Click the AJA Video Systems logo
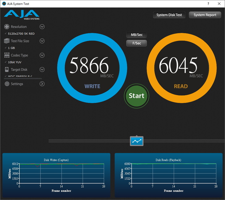This screenshot has width=225, height=200. 22,15
